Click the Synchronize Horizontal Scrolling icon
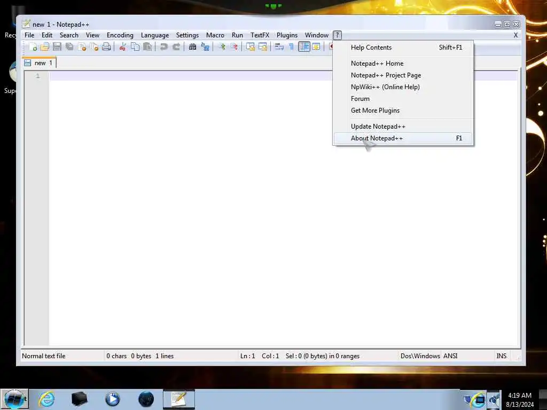Screen dimensions: 547x410 [x=263, y=47]
